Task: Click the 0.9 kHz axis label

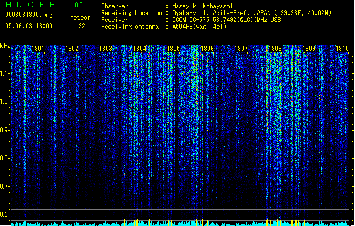Action: (5, 130)
